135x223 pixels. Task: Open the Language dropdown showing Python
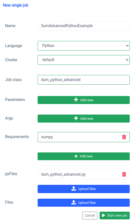click(84, 46)
